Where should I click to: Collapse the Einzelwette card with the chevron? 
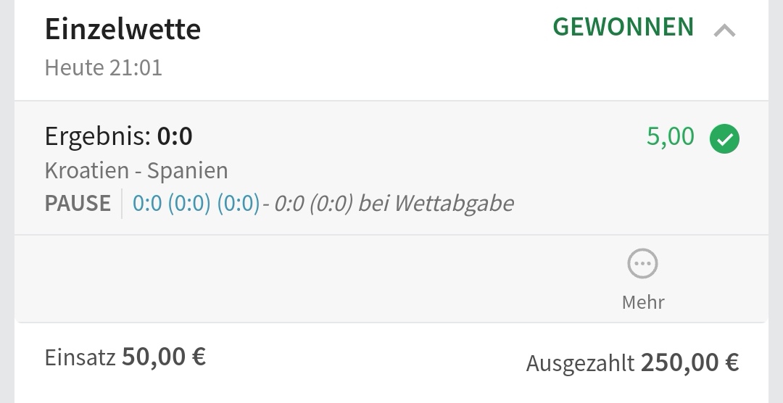coord(724,30)
